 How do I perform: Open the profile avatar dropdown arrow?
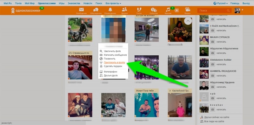tap(242, 10)
